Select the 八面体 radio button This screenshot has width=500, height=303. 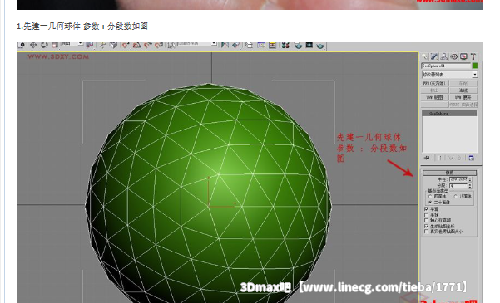456,197
